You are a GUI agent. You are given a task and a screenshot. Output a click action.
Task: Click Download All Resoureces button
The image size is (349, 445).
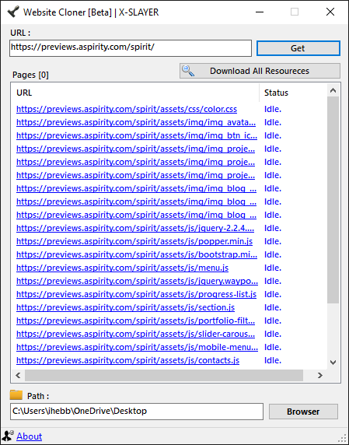(260, 71)
